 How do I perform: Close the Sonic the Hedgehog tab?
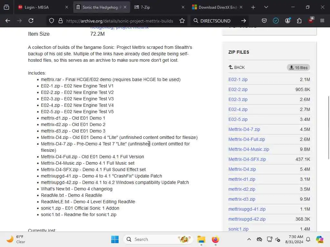pyautogui.click(x=125, y=7)
